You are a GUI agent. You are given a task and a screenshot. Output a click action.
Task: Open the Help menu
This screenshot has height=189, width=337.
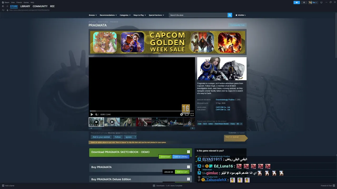point(32,2)
